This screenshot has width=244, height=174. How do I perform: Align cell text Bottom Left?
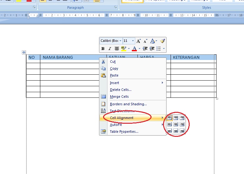(170, 131)
